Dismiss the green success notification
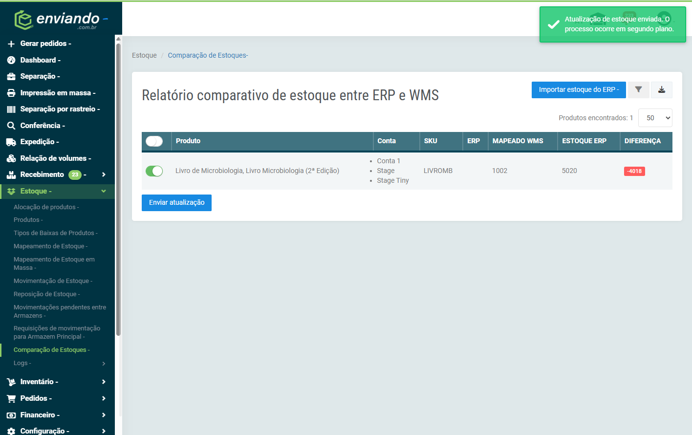692x435 pixels. (613, 24)
